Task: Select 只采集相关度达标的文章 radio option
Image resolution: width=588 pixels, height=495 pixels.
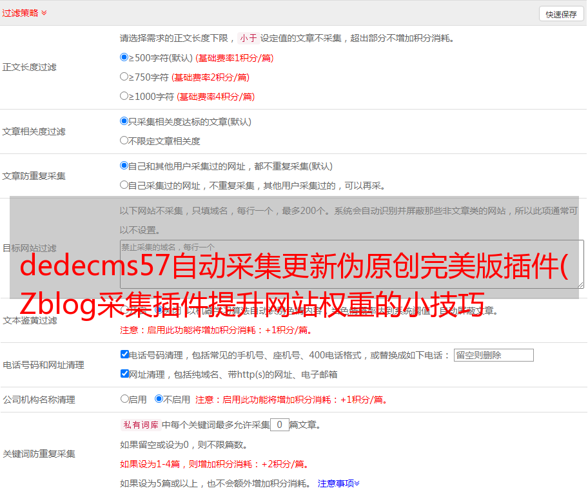Action: click(x=124, y=121)
